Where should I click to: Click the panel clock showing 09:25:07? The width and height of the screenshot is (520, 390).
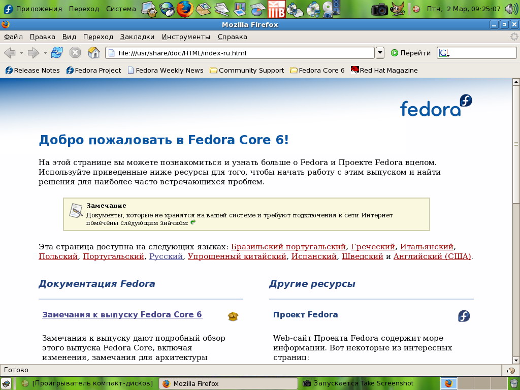coord(463,9)
